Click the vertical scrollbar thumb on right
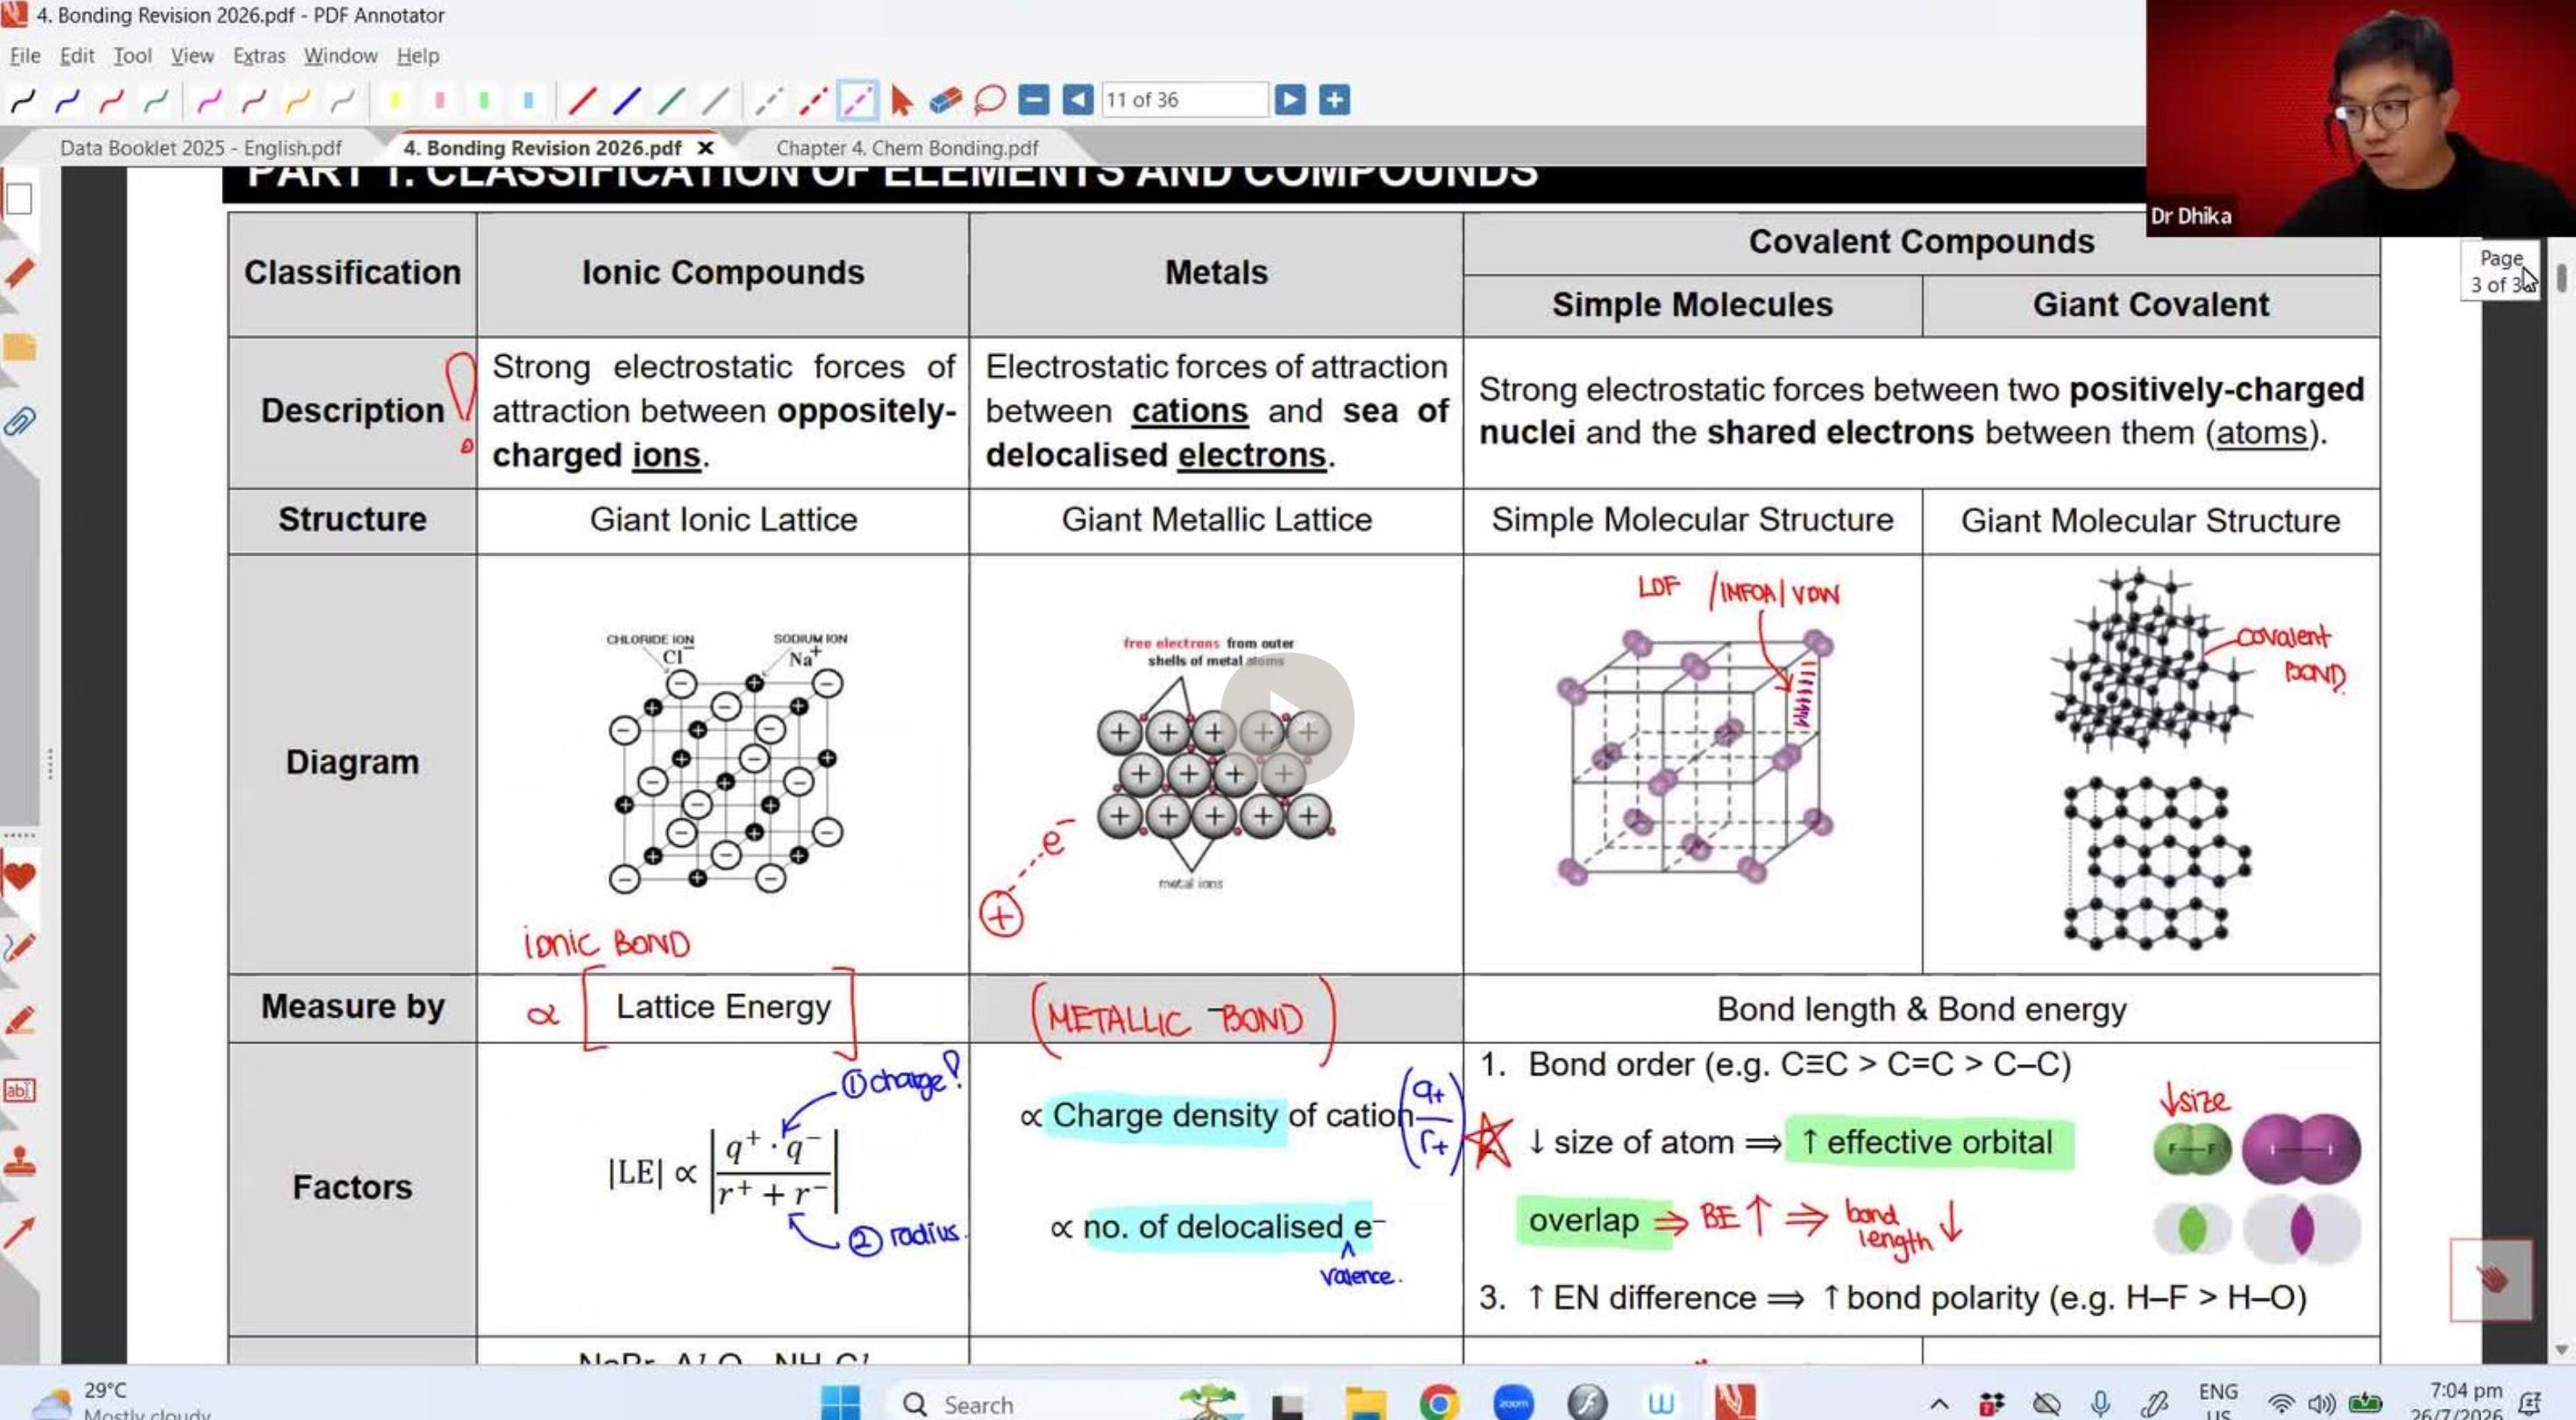The width and height of the screenshot is (2576, 1420). [x=2561, y=278]
